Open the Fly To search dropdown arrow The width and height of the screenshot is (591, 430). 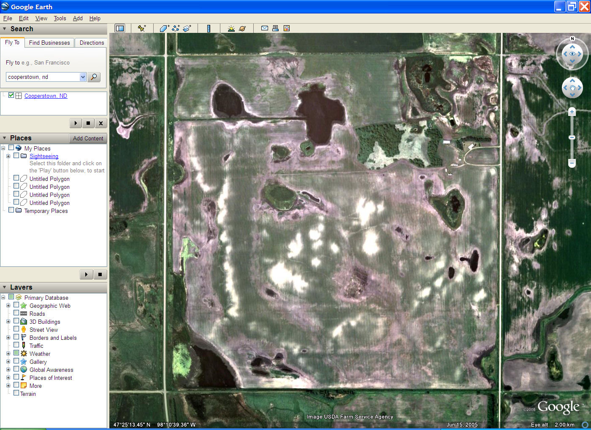pyautogui.click(x=83, y=77)
